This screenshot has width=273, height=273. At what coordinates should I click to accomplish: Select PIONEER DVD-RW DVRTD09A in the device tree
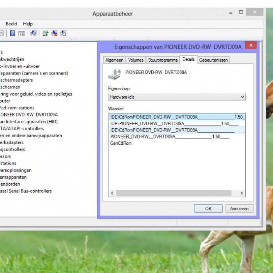29,115
